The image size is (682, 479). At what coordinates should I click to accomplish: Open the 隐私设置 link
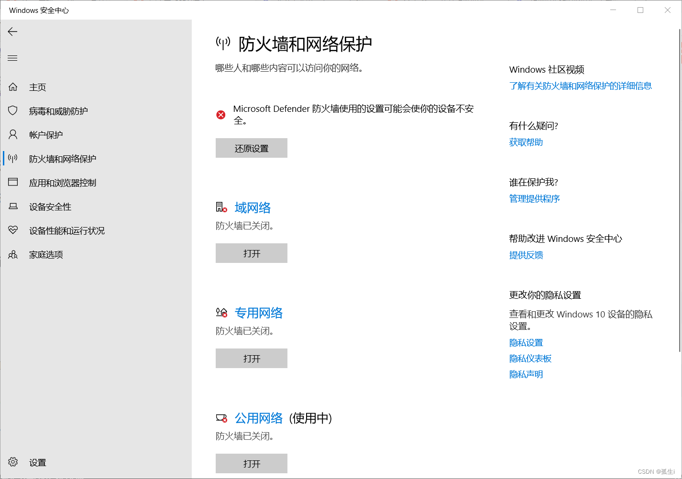point(526,343)
